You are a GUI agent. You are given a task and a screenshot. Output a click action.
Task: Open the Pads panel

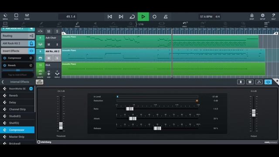click(x=16, y=17)
